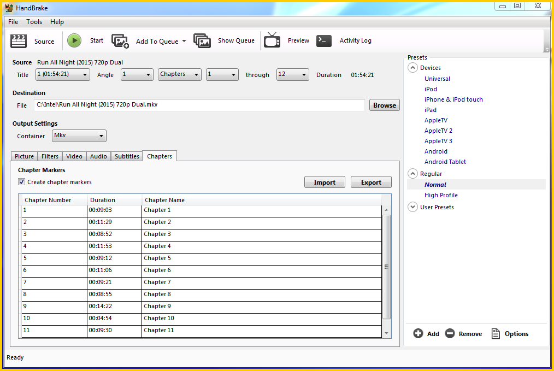Screen dimensions: 554x371
Task: Click the Start label in toolbar
Action: coord(97,40)
